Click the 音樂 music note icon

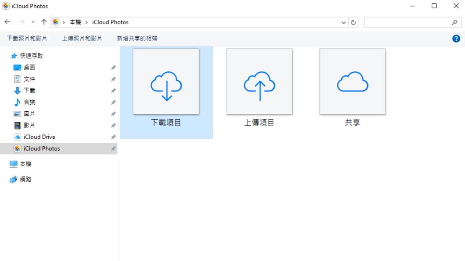[17, 102]
